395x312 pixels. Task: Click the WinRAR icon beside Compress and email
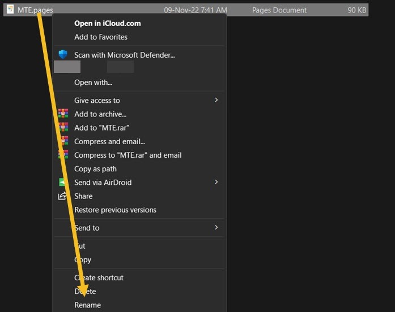pyautogui.click(x=63, y=141)
